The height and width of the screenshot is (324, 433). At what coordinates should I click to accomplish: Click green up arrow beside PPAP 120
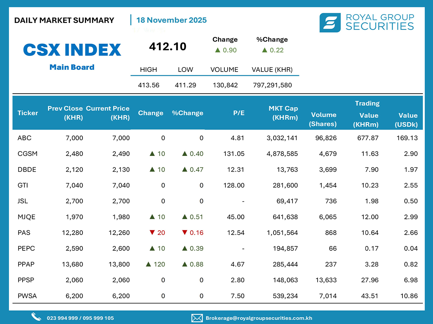click(148, 264)
